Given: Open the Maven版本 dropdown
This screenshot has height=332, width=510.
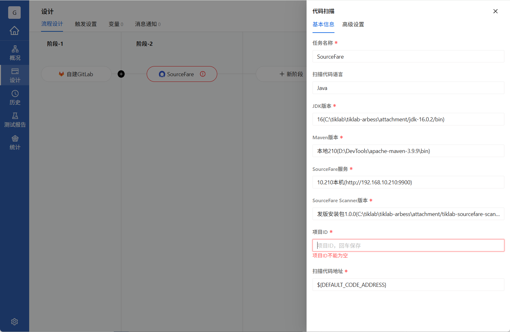Looking at the screenshot, I should click(408, 151).
